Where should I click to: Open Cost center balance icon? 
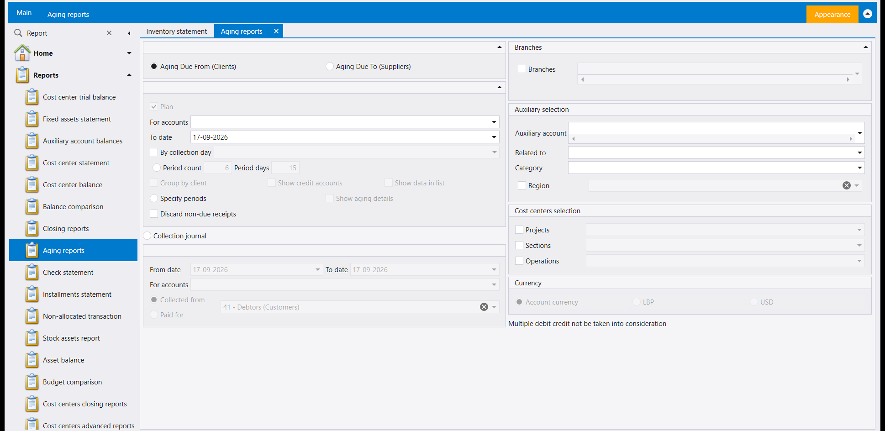point(32,184)
